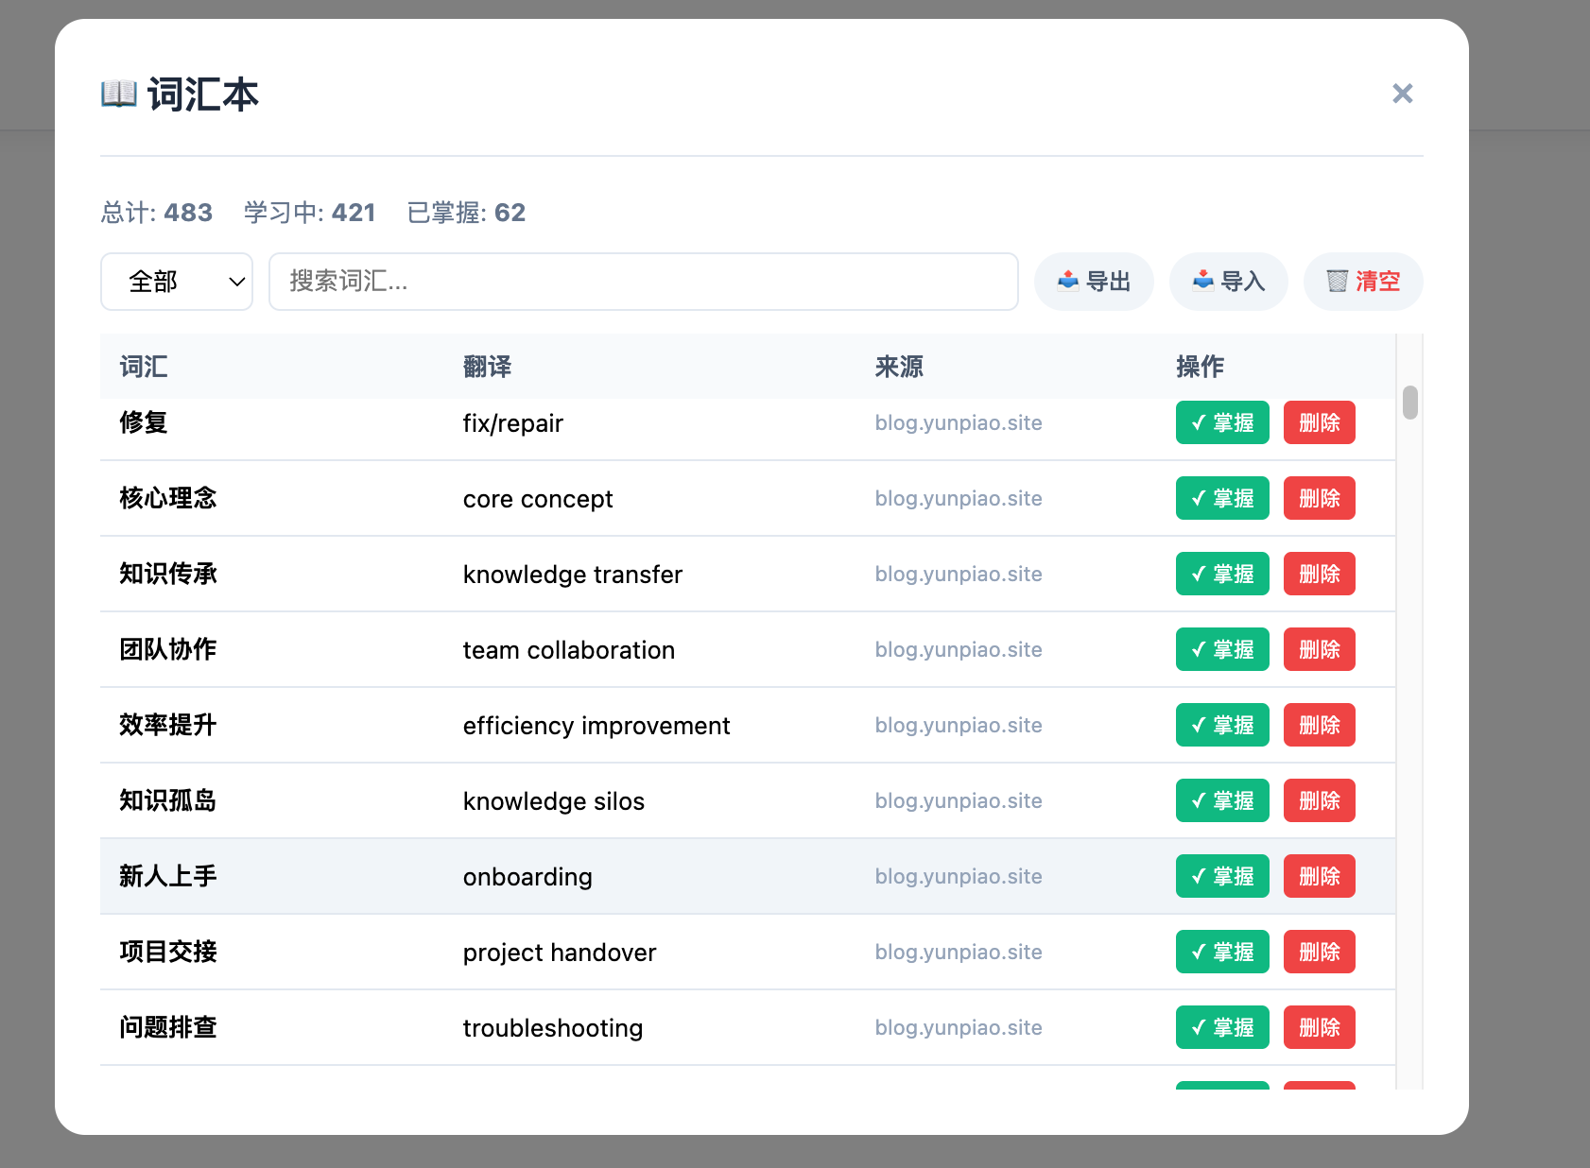
Task: Click the vocabulary list scrollbar thumb
Action: [x=1409, y=403]
